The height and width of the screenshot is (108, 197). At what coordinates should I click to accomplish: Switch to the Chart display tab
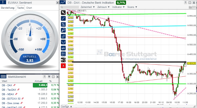pyautogui.click(x=29, y=8)
